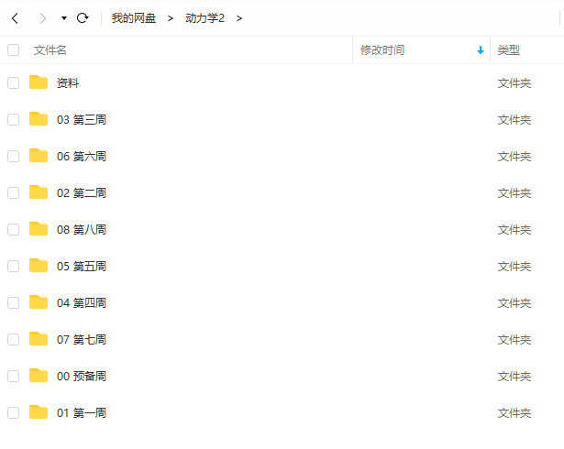Click the 08 第八周 folder icon

[39, 229]
